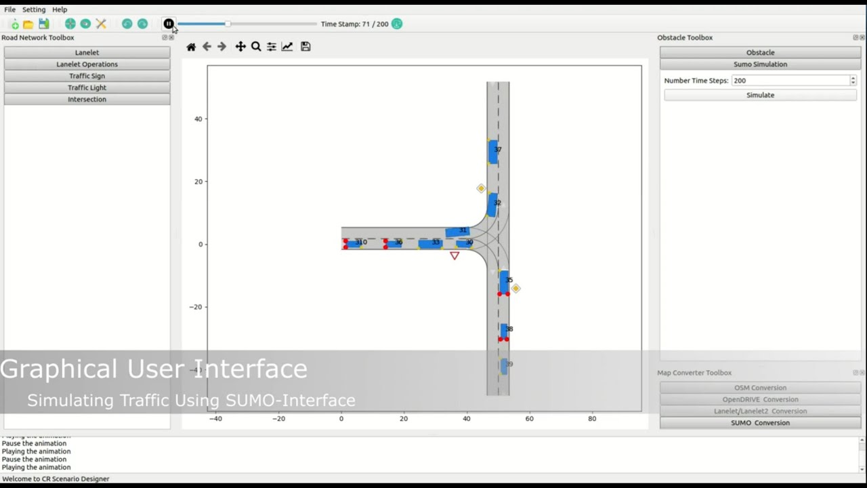Expand the Lanelet section
Screen dimensions: 867x488
coord(87,52)
